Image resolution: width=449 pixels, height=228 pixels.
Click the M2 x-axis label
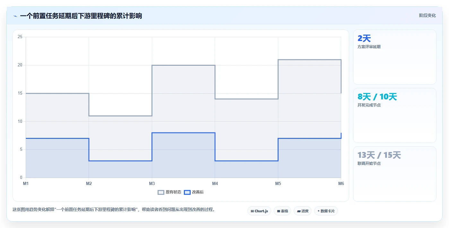click(x=89, y=183)
